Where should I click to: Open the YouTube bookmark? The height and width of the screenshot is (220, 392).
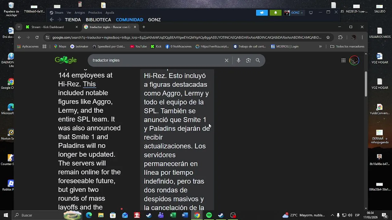138,46
